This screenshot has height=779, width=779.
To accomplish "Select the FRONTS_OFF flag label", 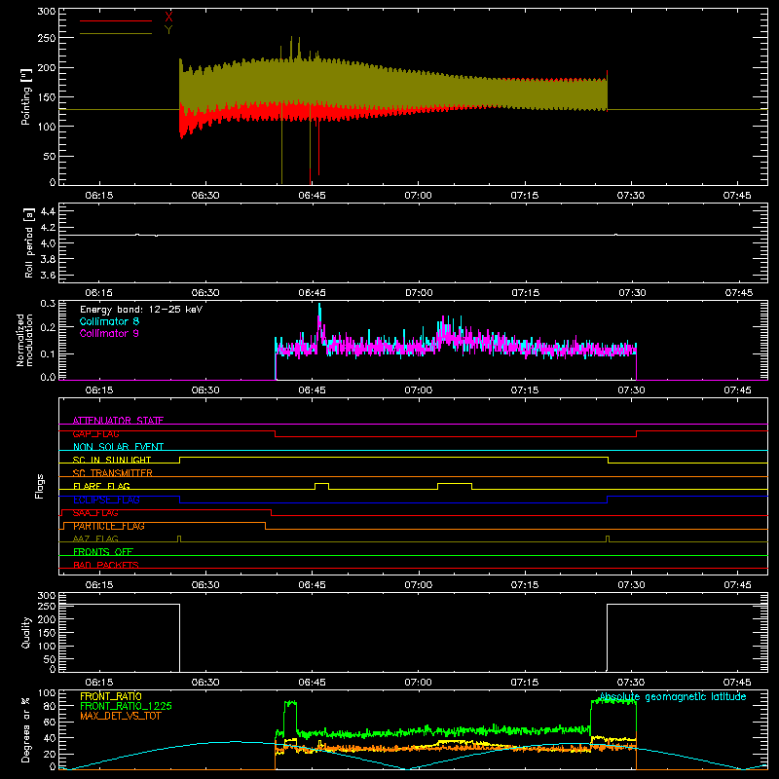I will 103,551.
